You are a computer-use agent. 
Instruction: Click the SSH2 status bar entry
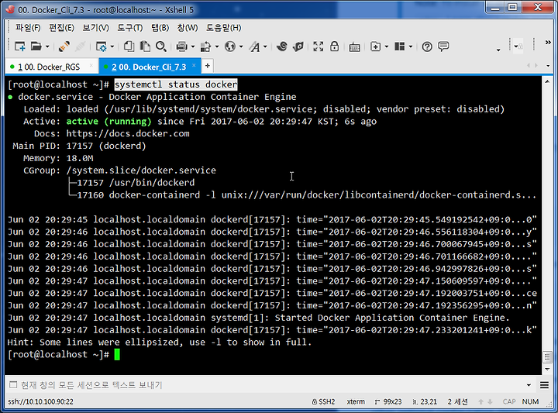(x=323, y=401)
